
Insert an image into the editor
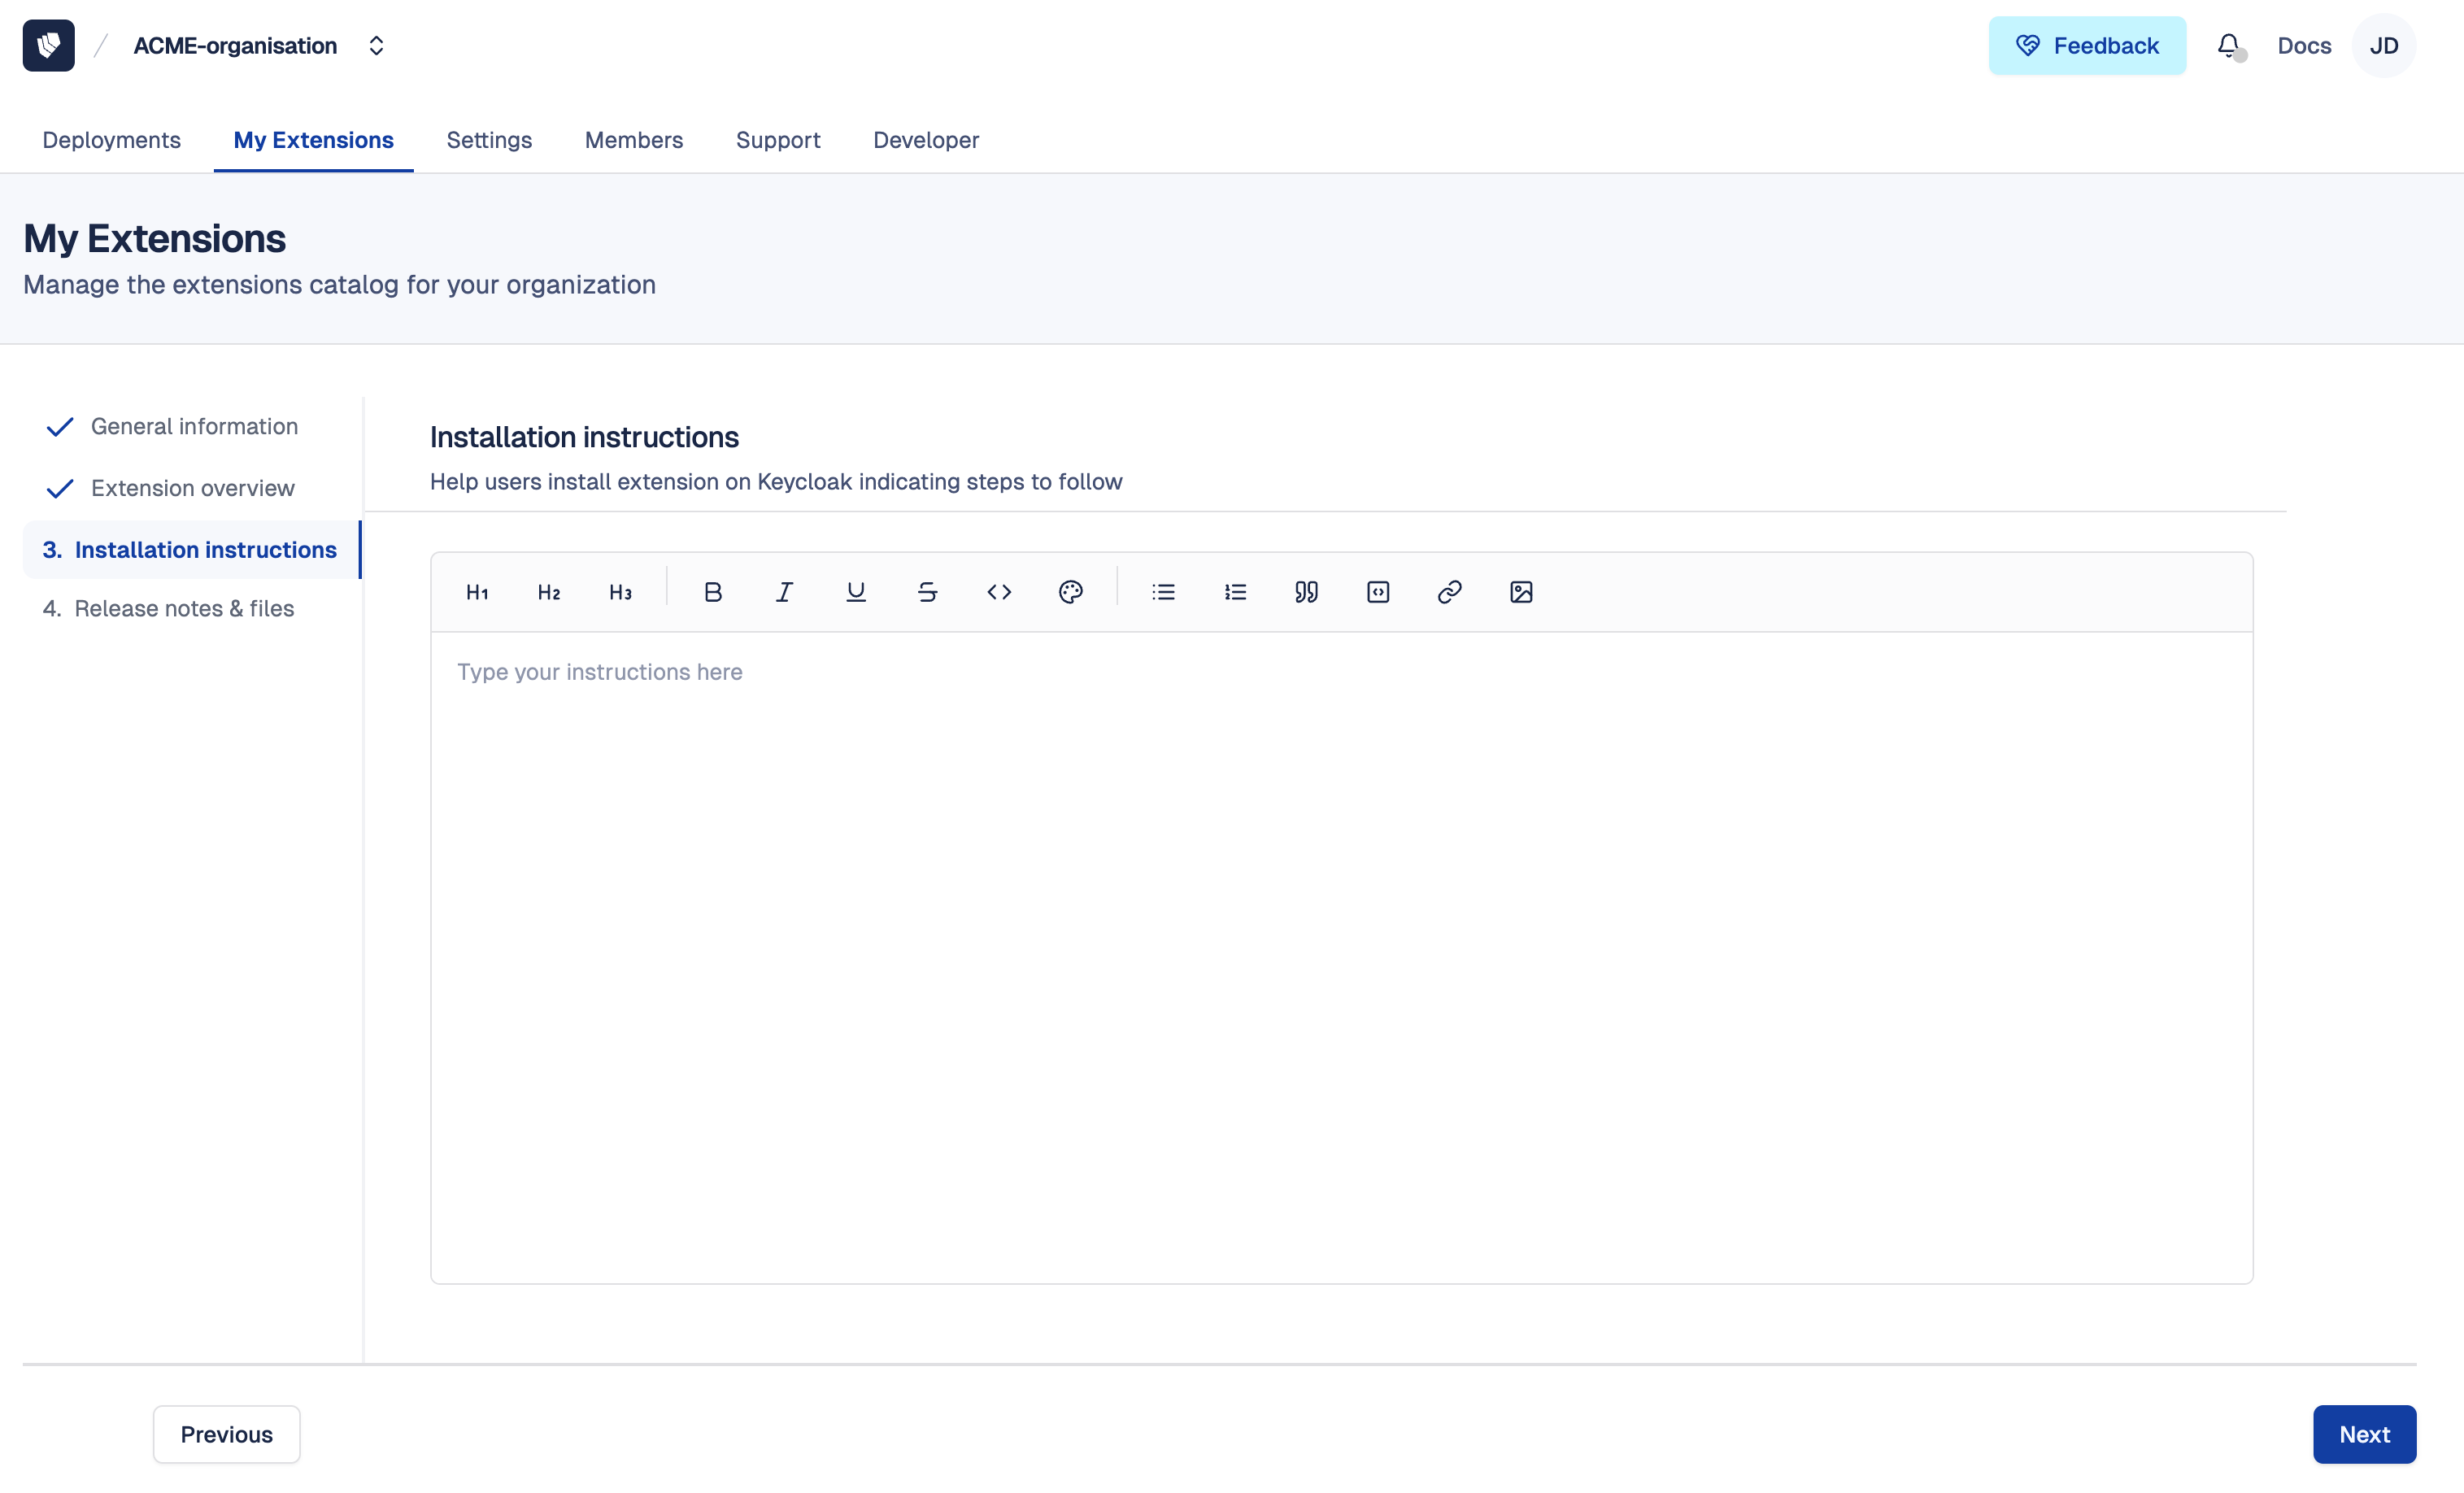coord(1521,591)
